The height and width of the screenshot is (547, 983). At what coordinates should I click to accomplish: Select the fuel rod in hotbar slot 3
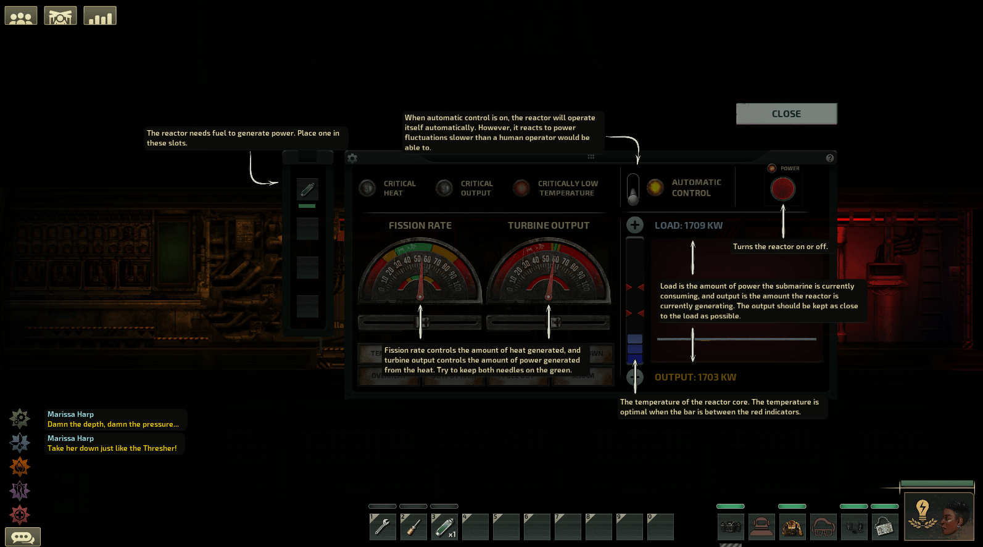coord(444,527)
